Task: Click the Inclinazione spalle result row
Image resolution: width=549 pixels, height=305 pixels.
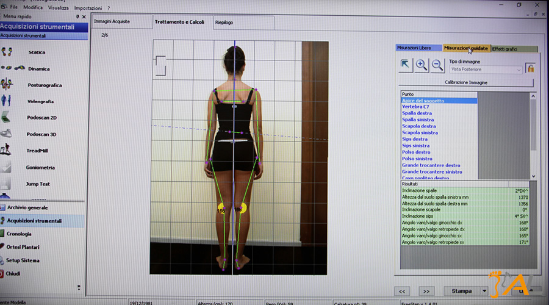Action: point(465,191)
